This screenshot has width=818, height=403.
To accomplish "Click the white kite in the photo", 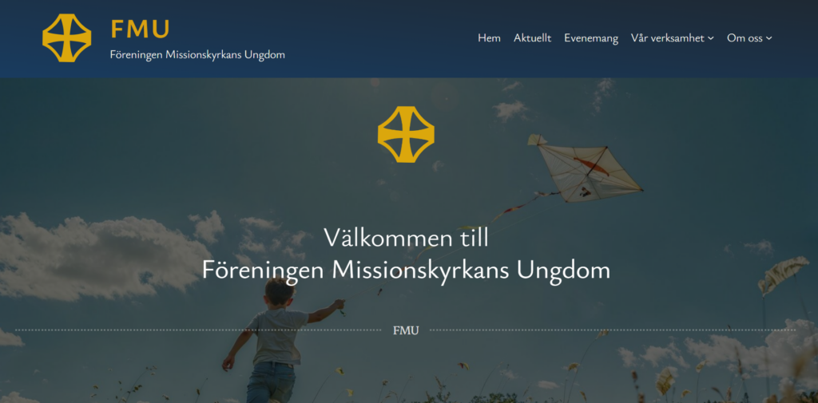I will 584,168.
